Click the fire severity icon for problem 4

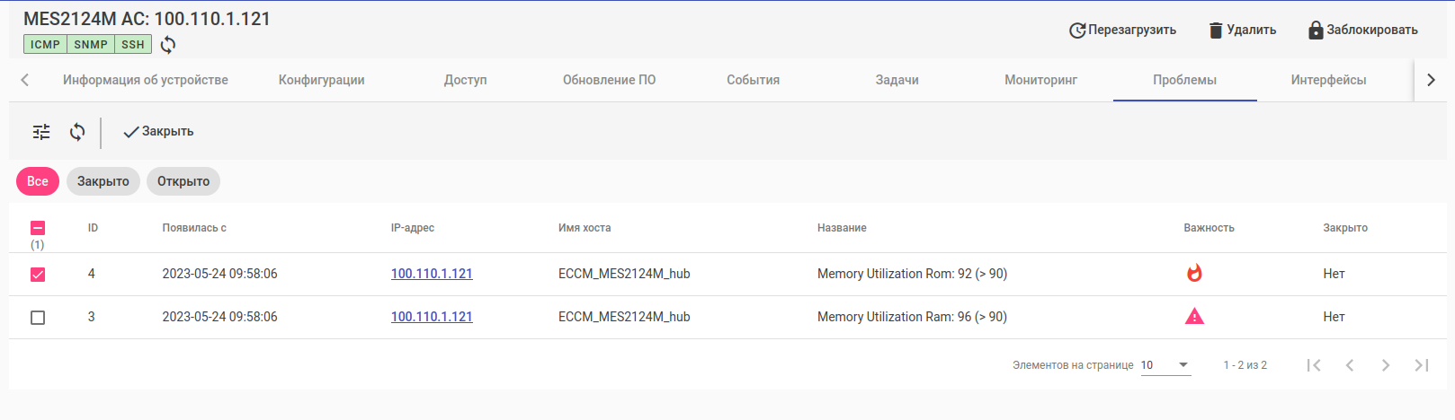point(1194,274)
